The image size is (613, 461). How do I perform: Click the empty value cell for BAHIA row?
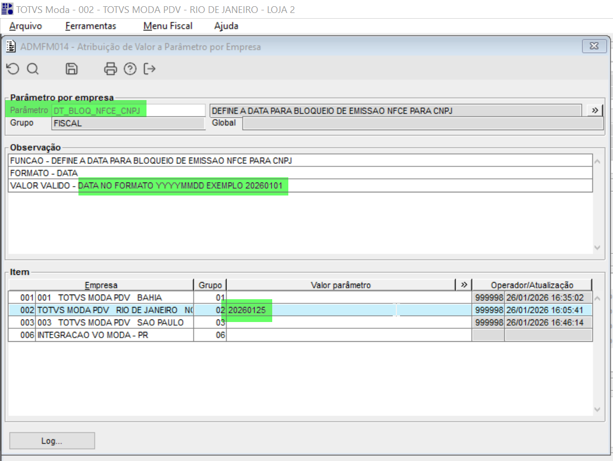pos(349,298)
